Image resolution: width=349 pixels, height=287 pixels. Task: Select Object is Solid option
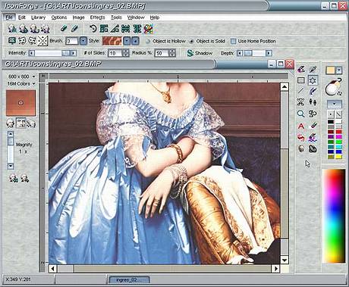pyautogui.click(x=208, y=41)
